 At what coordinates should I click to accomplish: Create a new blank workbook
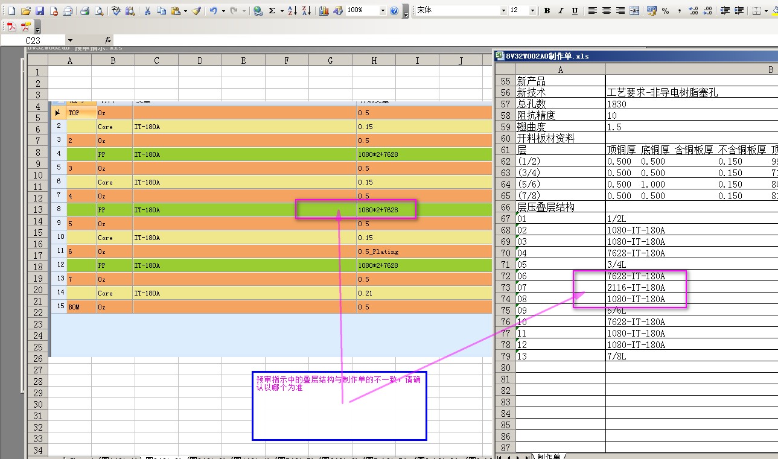pos(11,11)
